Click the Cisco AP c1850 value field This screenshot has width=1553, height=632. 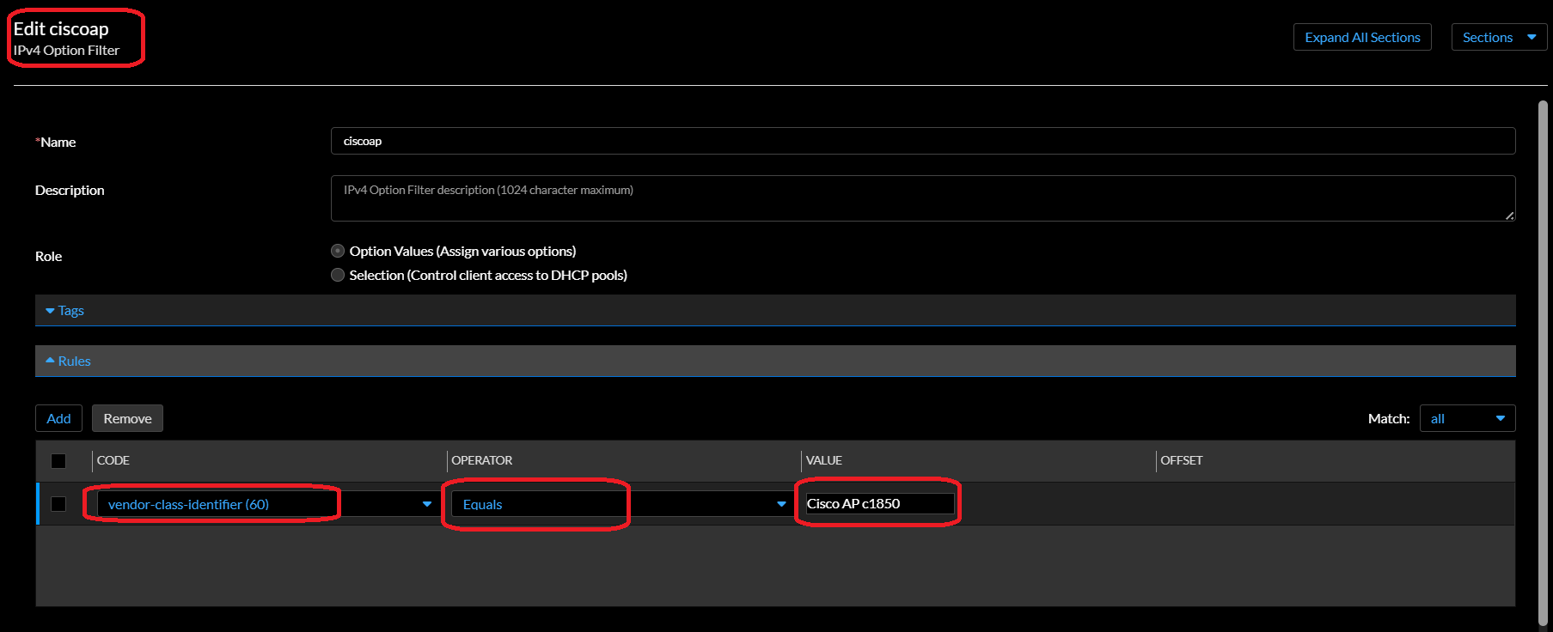(878, 503)
